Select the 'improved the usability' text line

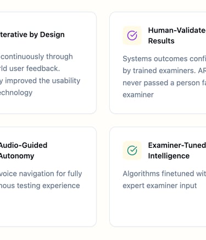point(40,81)
